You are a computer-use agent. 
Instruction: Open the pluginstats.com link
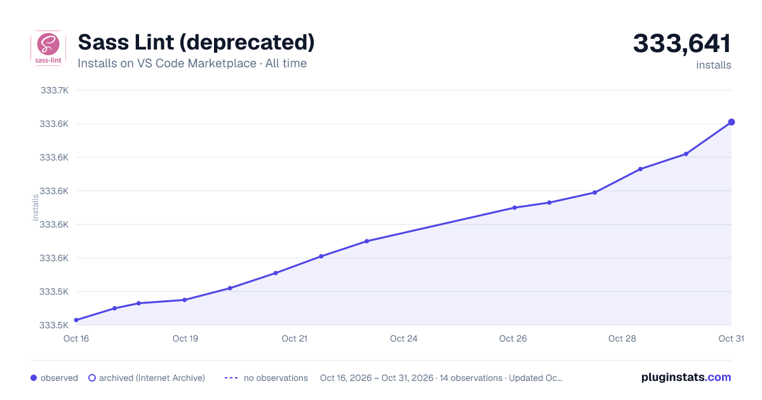pyautogui.click(x=686, y=377)
